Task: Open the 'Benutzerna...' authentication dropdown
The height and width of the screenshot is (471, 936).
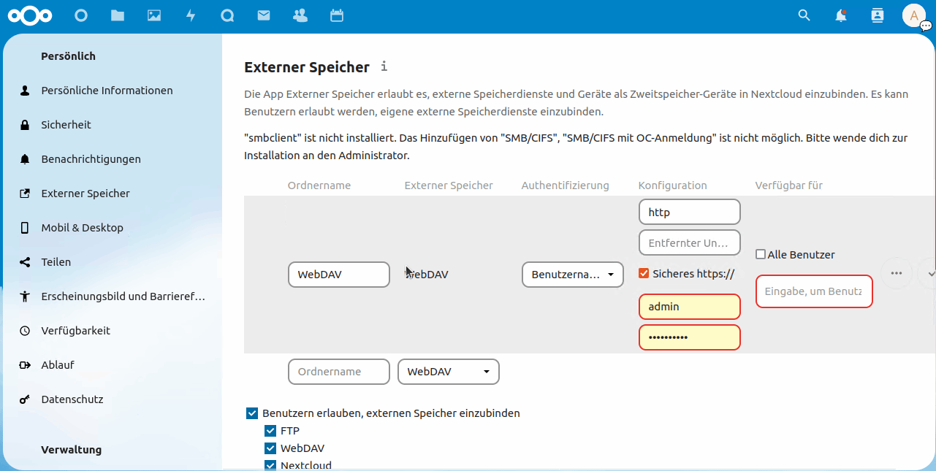Action: [572, 274]
